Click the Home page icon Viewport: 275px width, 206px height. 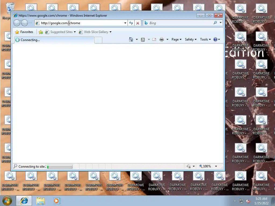tap(131, 39)
